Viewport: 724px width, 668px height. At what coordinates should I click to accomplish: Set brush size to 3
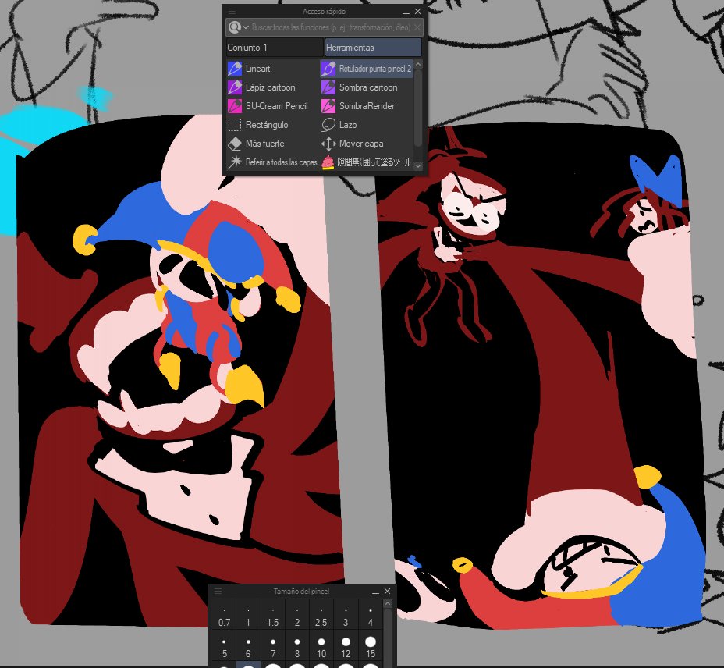pyautogui.click(x=346, y=616)
